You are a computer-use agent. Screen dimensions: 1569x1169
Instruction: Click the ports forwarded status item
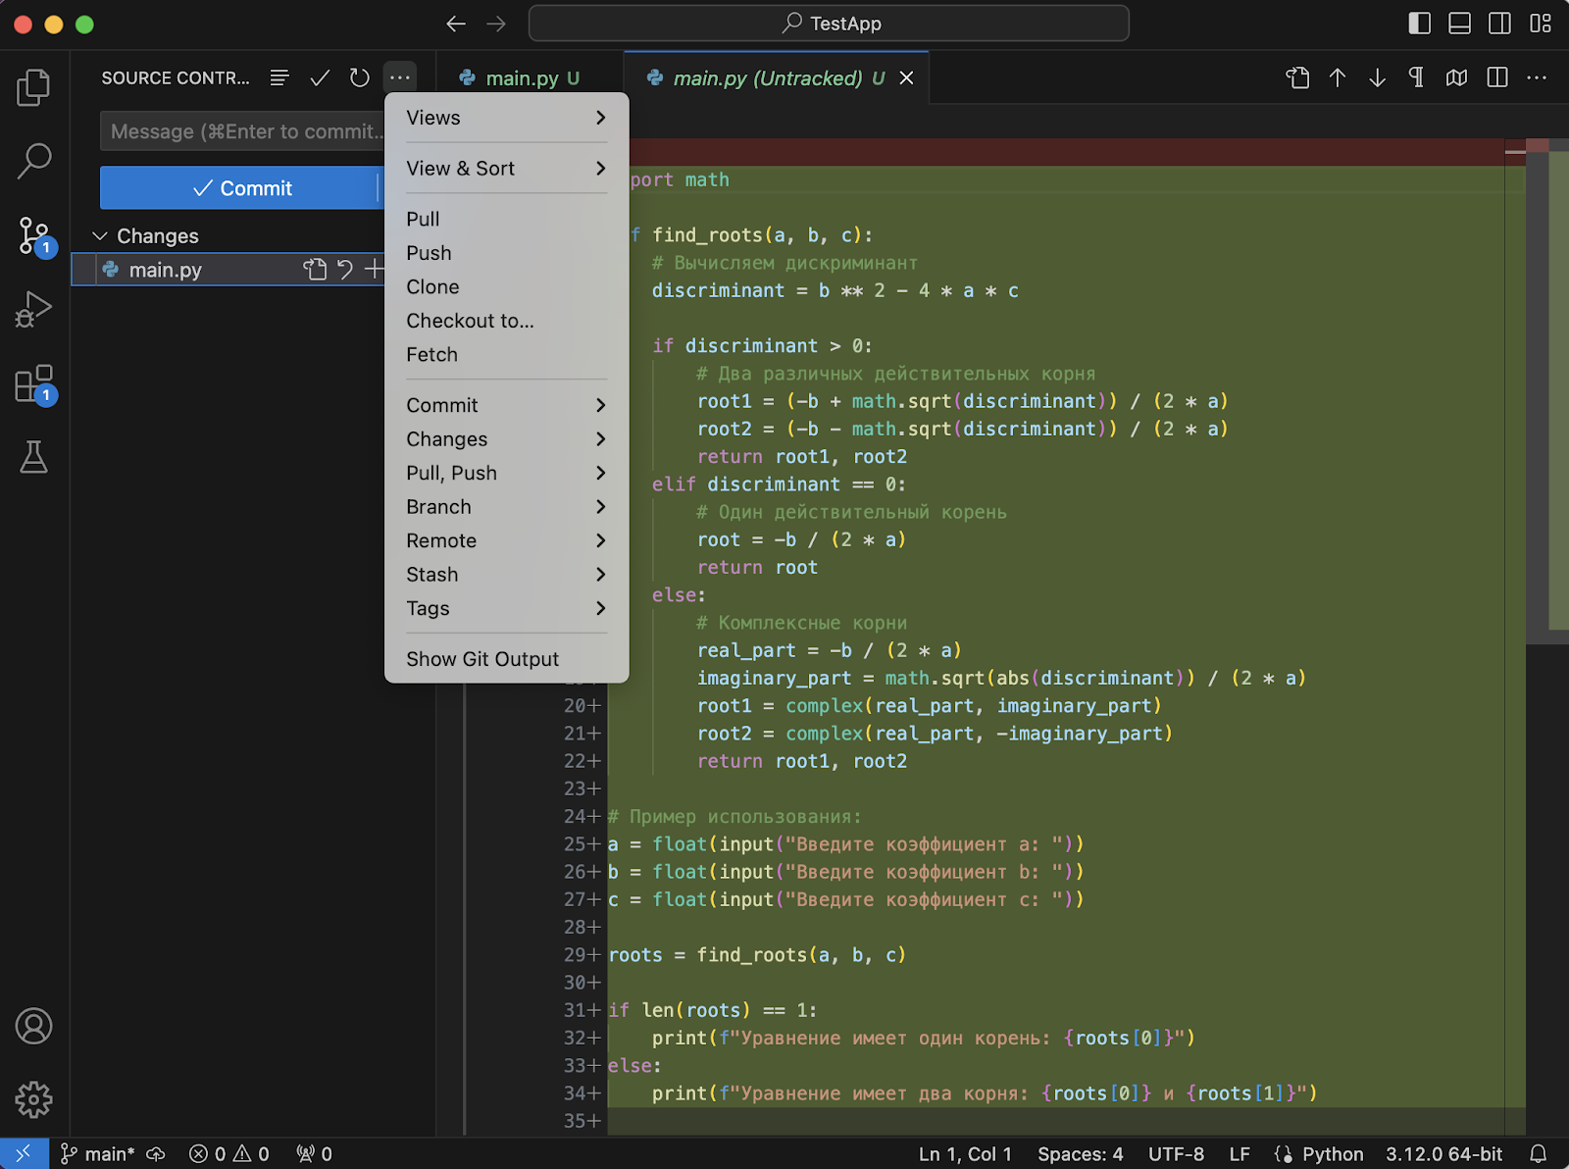pyautogui.click(x=315, y=1154)
